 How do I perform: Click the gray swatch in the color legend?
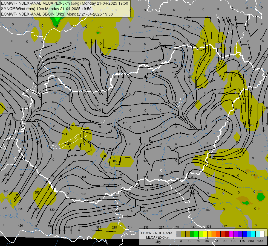click(x=179, y=234)
